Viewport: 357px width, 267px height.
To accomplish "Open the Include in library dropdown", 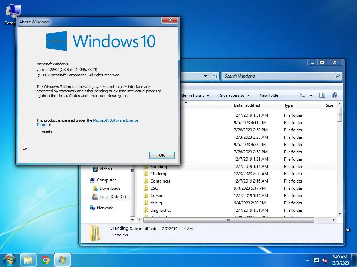I will click(195, 95).
